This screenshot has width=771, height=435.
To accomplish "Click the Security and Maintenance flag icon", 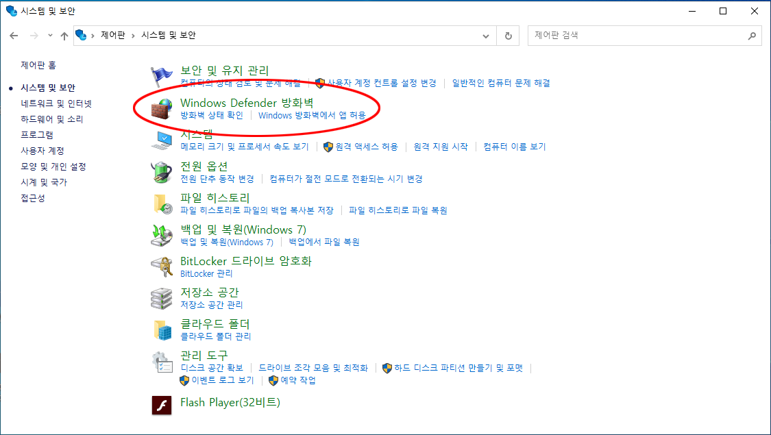I will coord(161,77).
